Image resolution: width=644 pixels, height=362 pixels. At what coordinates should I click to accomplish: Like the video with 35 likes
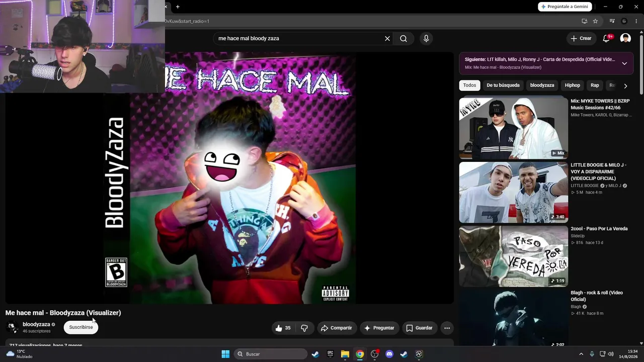point(283,328)
